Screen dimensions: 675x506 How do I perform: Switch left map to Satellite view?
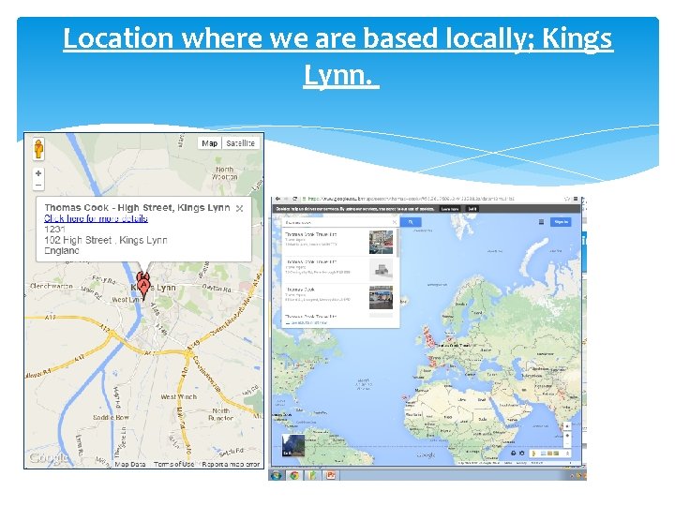coord(240,143)
